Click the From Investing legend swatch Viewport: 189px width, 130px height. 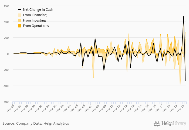click(20, 20)
